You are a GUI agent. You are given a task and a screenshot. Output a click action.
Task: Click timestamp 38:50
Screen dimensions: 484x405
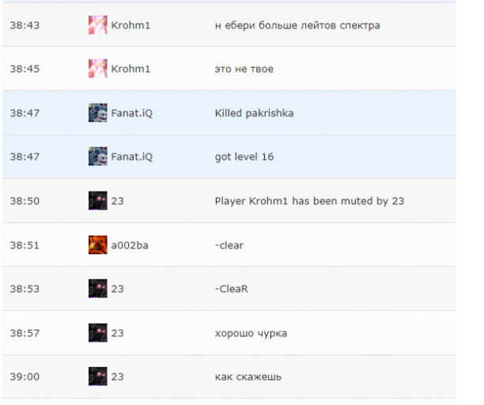click(25, 201)
